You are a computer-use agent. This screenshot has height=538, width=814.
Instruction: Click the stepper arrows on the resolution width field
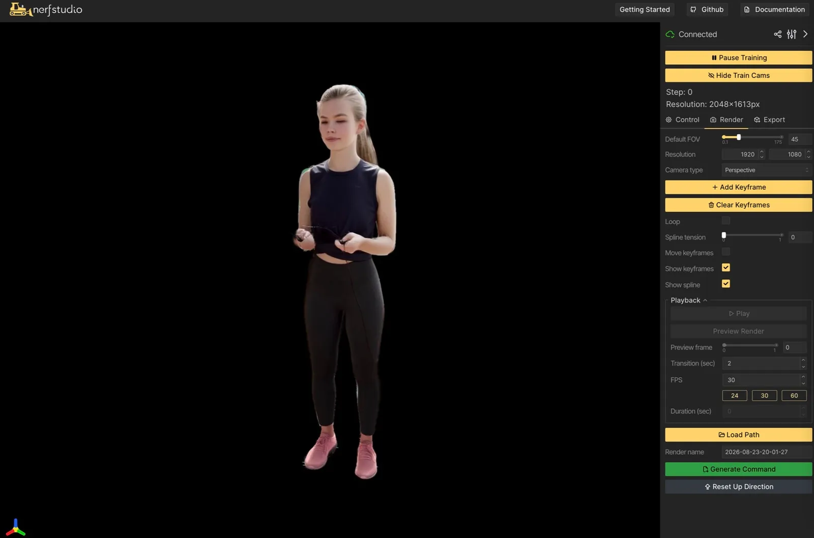click(x=762, y=154)
